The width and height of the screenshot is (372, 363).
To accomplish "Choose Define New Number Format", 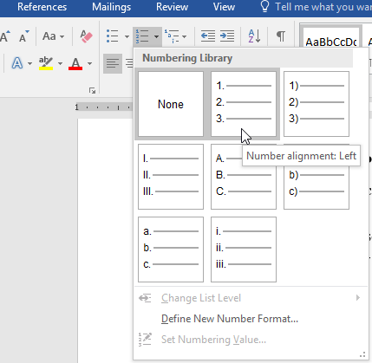I will [230, 319].
